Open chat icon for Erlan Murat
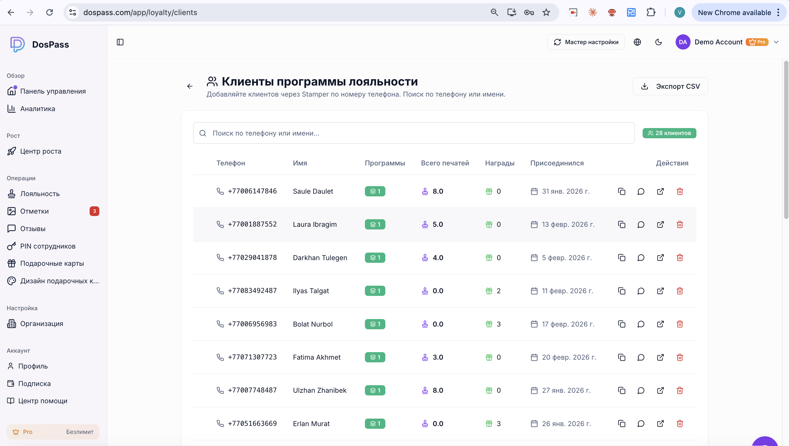Viewport: 789px width, 446px height. pos(641,424)
